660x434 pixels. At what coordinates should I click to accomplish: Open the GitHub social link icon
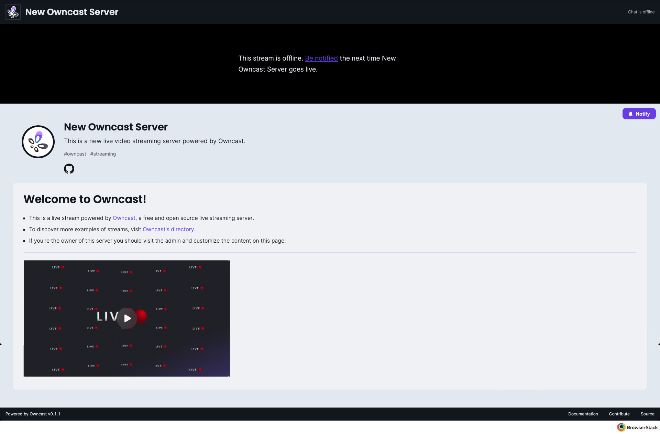69,169
